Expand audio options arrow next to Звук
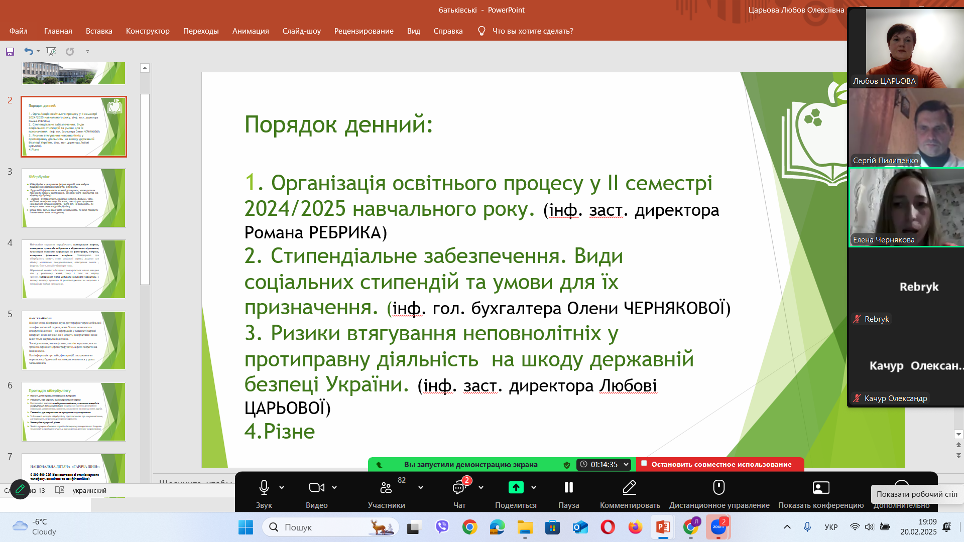964x542 pixels. [x=282, y=487]
